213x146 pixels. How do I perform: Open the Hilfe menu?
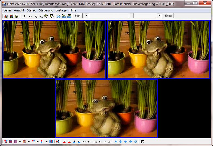click(x=73, y=10)
